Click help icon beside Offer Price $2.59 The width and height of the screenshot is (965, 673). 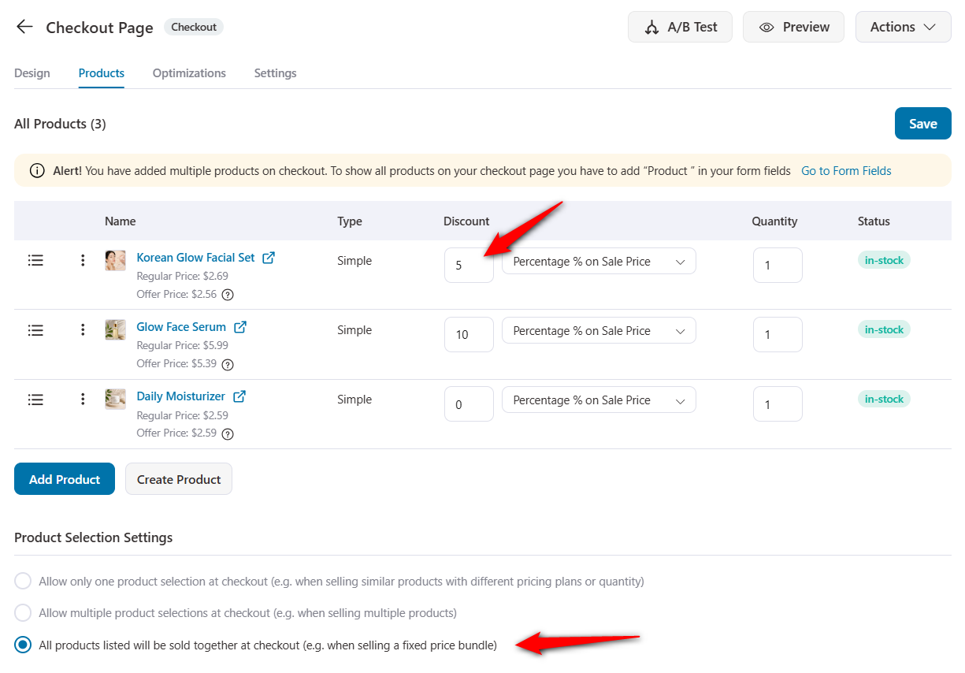click(x=228, y=433)
